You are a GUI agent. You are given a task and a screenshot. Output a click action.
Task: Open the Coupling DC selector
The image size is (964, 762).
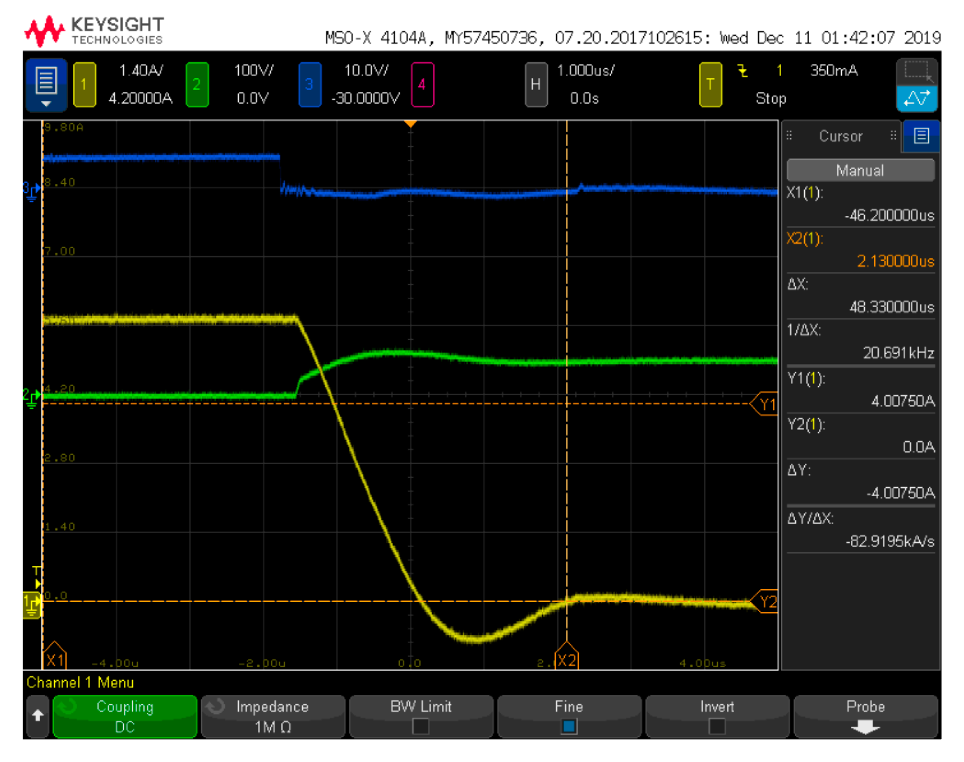click(125, 716)
